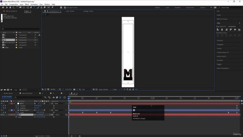Open the Wiggler panel
Image resolution: width=243 pixels, height=137 pixels.
219,64
